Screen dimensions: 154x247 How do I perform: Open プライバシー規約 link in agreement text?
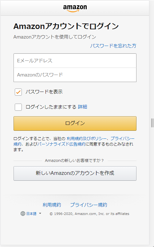(123, 139)
